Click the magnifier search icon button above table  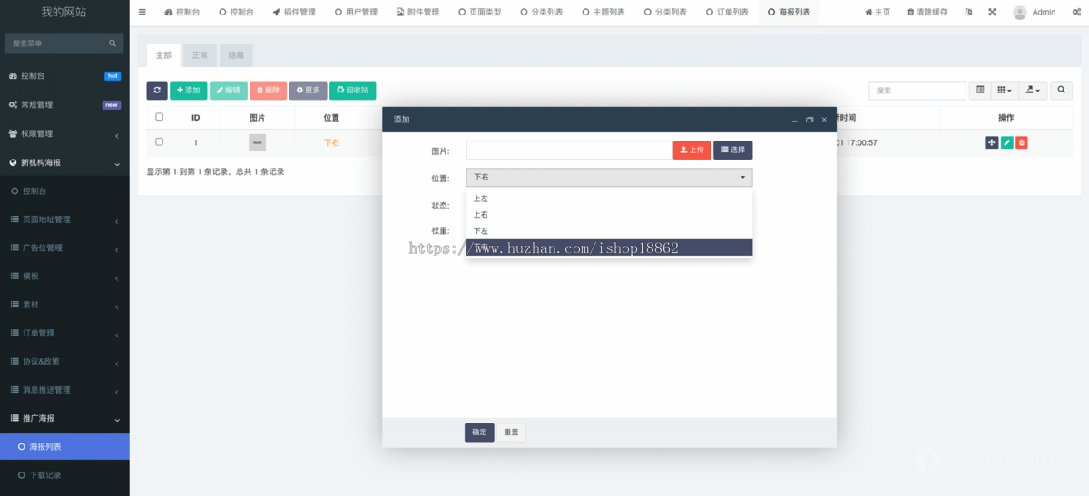click(1061, 91)
